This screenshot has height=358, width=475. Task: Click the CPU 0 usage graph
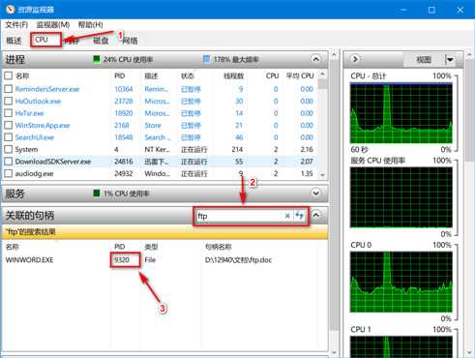tap(401, 282)
